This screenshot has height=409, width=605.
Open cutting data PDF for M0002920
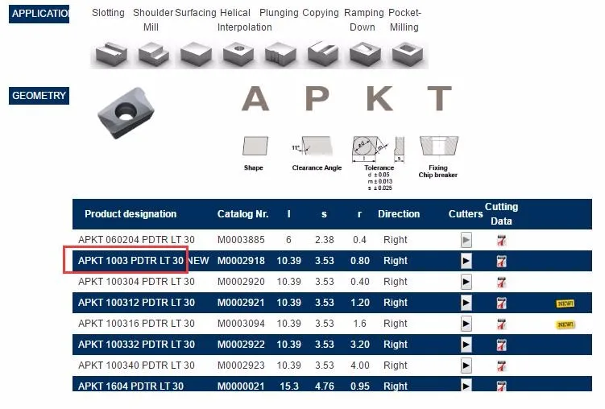pyautogui.click(x=501, y=282)
